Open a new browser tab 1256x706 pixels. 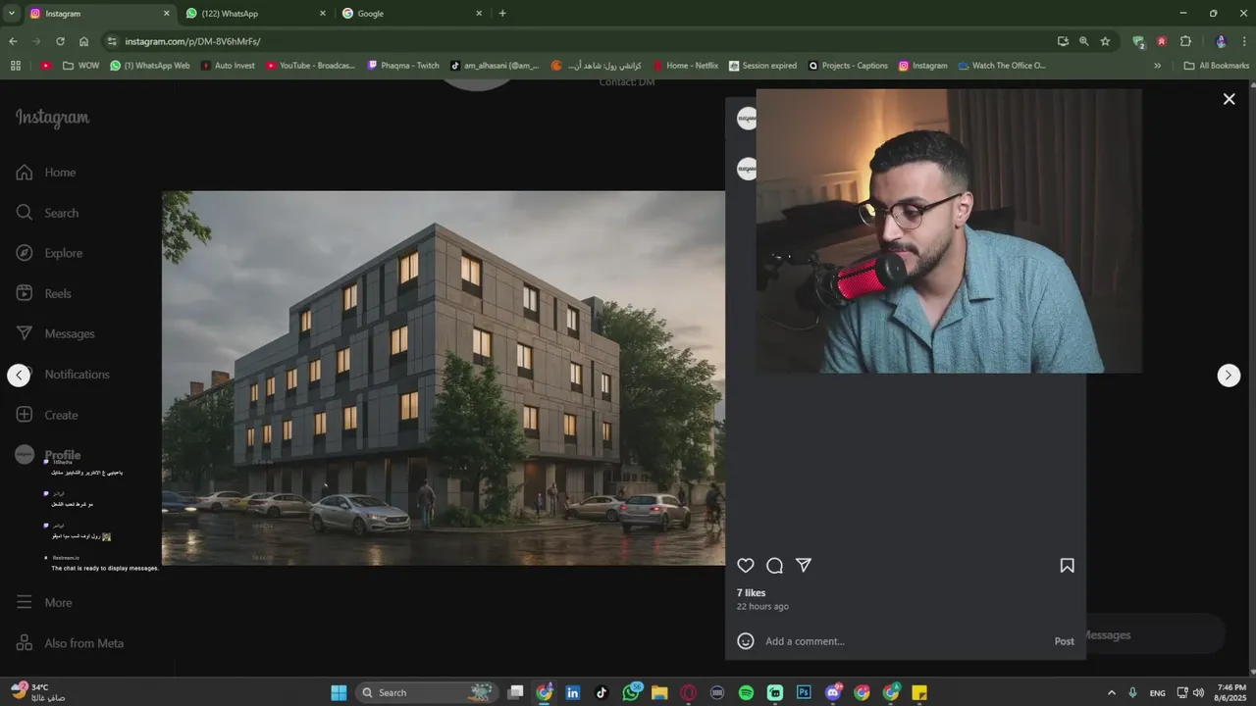point(502,14)
